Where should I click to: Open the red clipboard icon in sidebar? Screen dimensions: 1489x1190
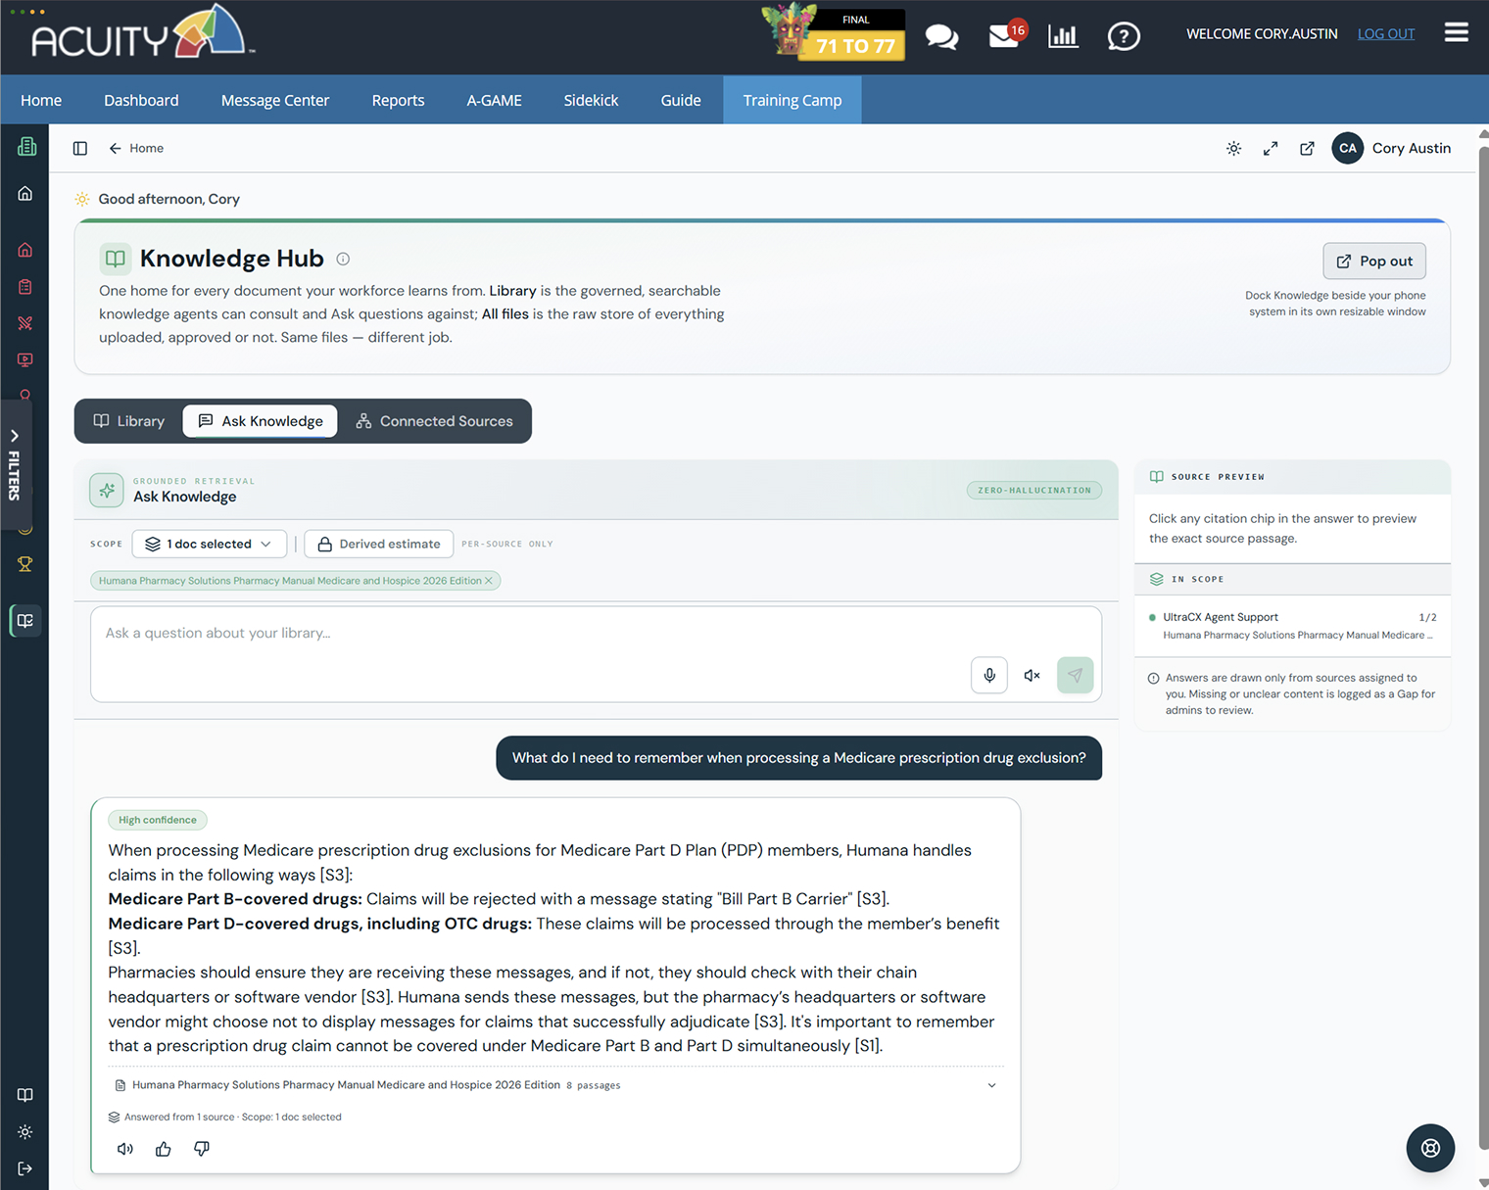(x=25, y=287)
